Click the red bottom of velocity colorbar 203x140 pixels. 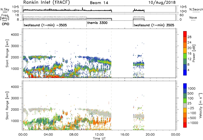pyautogui.click(x=185, y=125)
